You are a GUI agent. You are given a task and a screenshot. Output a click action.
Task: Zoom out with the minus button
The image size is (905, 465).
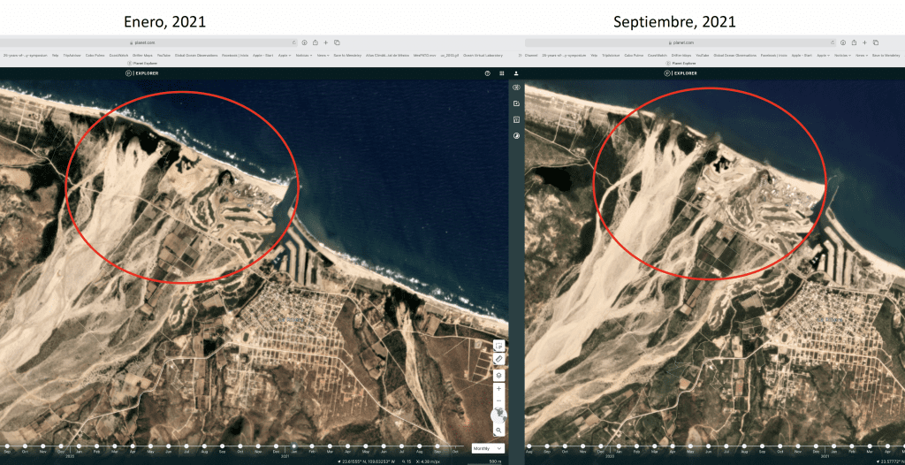pos(498,400)
